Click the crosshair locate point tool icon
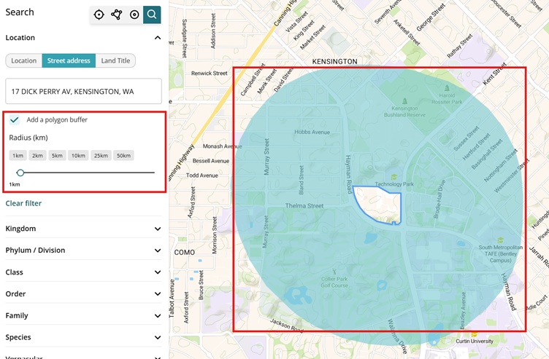The width and height of the screenshot is (549, 359). 99,15
